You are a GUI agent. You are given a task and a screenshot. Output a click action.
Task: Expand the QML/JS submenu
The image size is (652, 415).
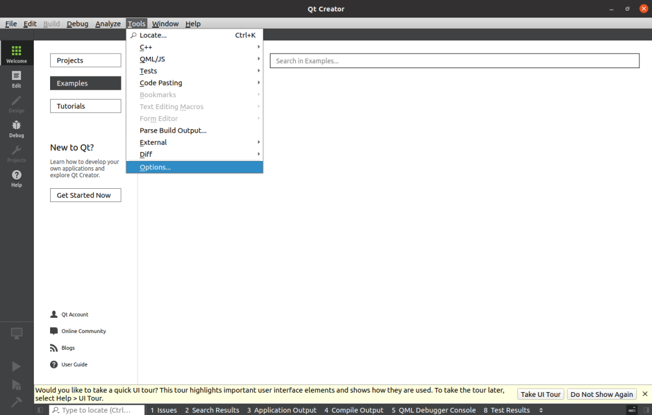(194, 59)
